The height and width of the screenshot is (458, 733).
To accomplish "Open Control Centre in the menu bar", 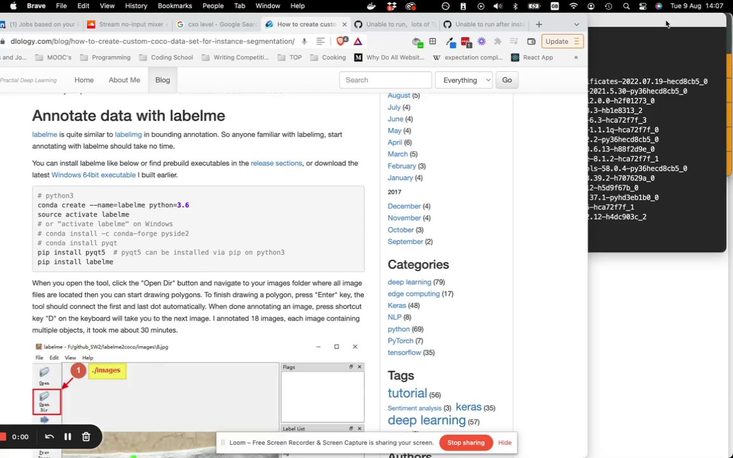I will click(x=642, y=6).
